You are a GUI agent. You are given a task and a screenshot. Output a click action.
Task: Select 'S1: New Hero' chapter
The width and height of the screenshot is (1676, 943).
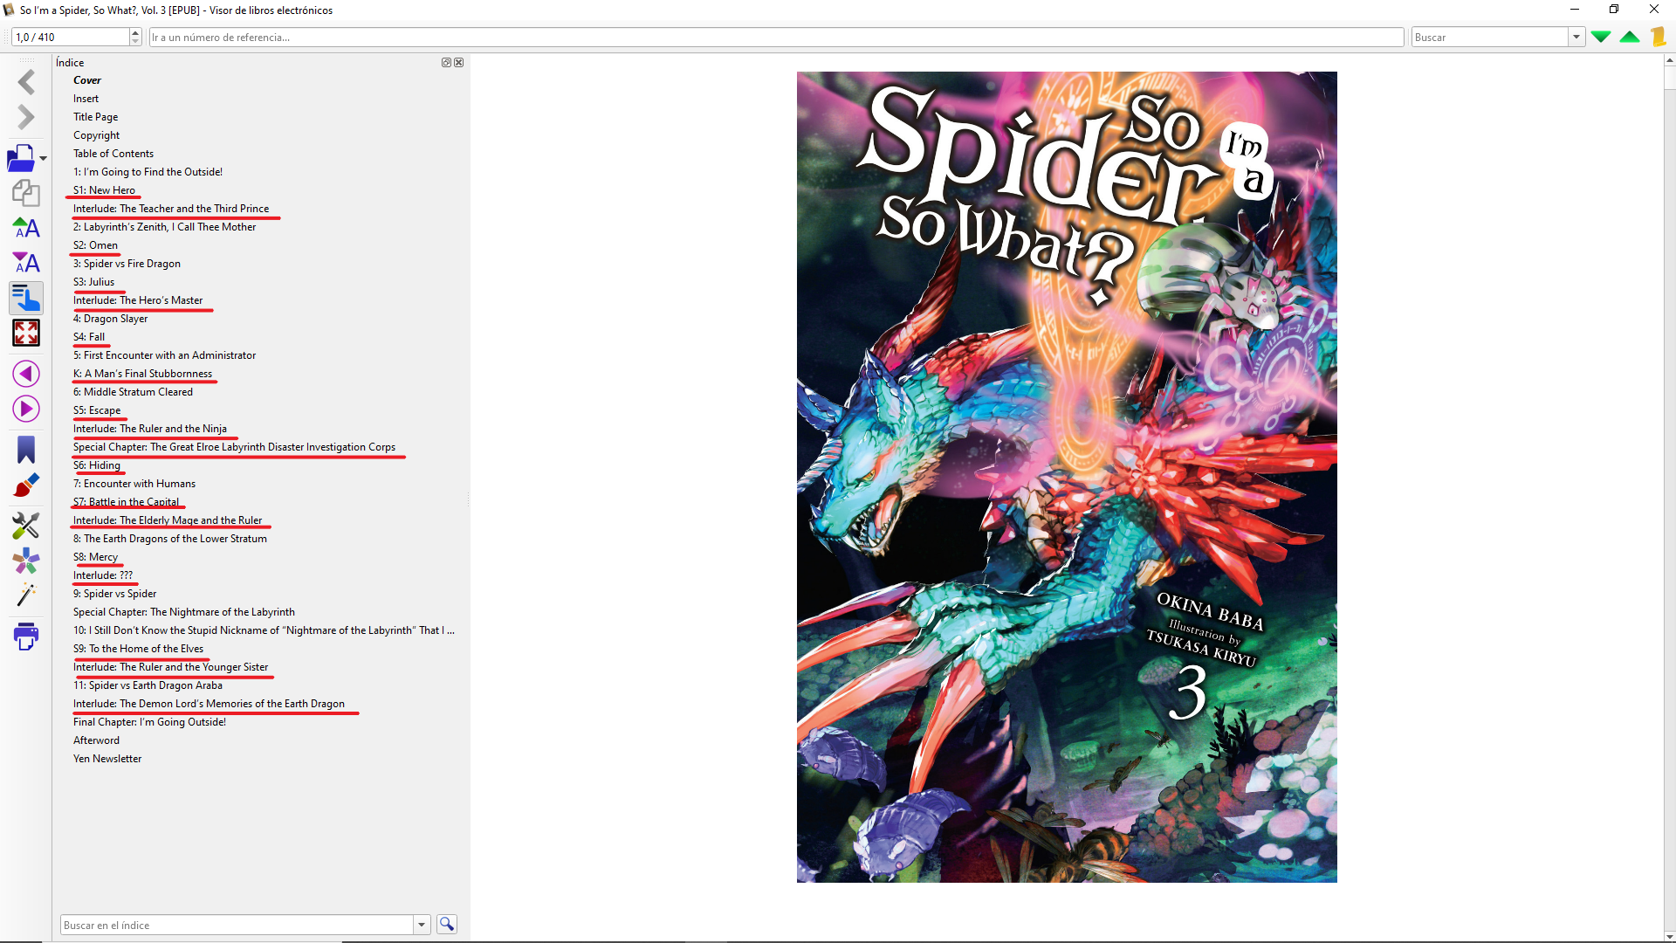104,190
